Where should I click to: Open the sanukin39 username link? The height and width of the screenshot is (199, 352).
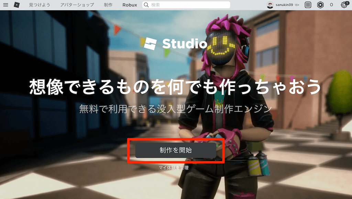pyautogui.click(x=284, y=5)
